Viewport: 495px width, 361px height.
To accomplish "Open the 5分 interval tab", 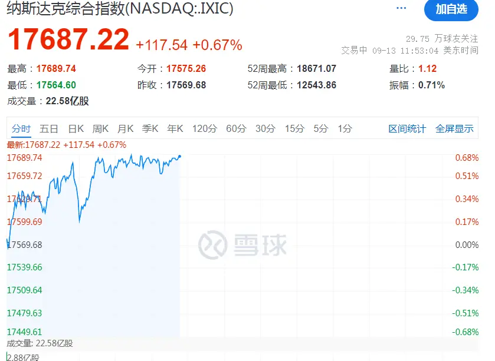I will (321, 128).
